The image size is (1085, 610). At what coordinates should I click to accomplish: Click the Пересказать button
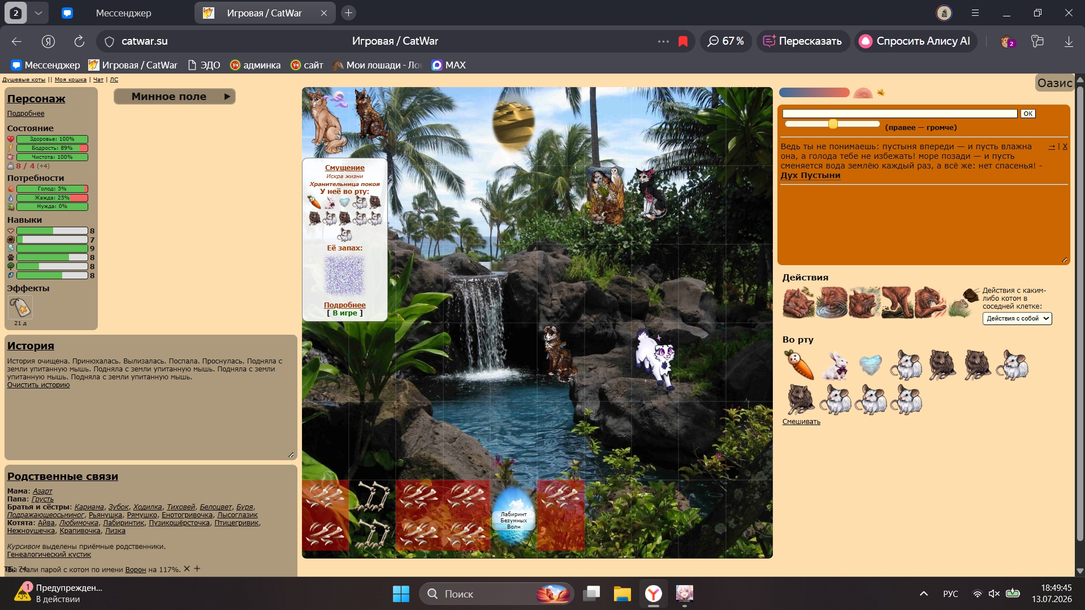803,41
